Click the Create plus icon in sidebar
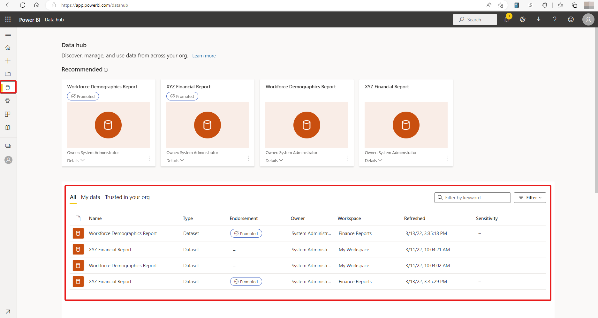 point(8,61)
